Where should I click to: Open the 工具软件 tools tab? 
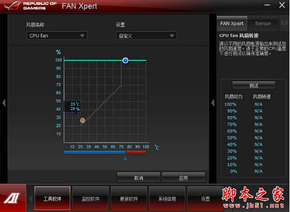(x=52, y=199)
